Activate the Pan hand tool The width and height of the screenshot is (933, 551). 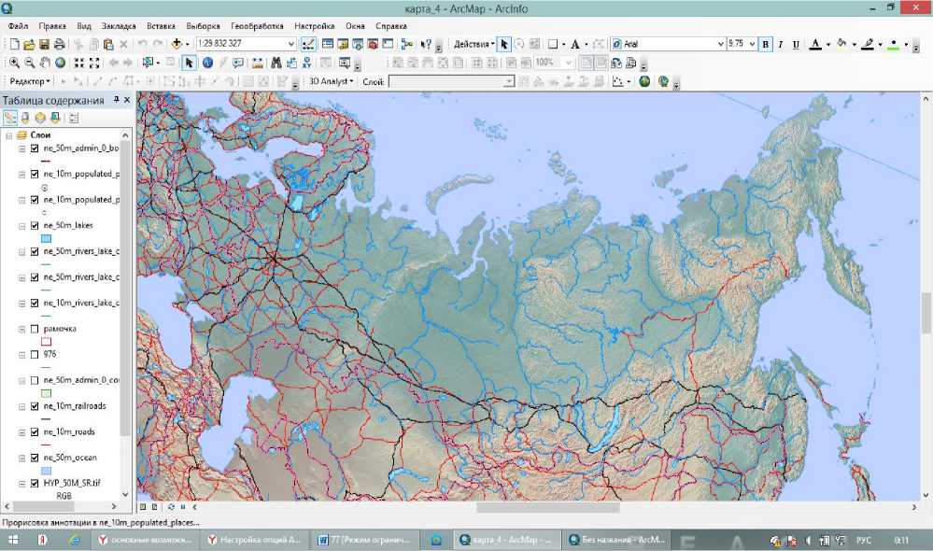tap(45, 63)
